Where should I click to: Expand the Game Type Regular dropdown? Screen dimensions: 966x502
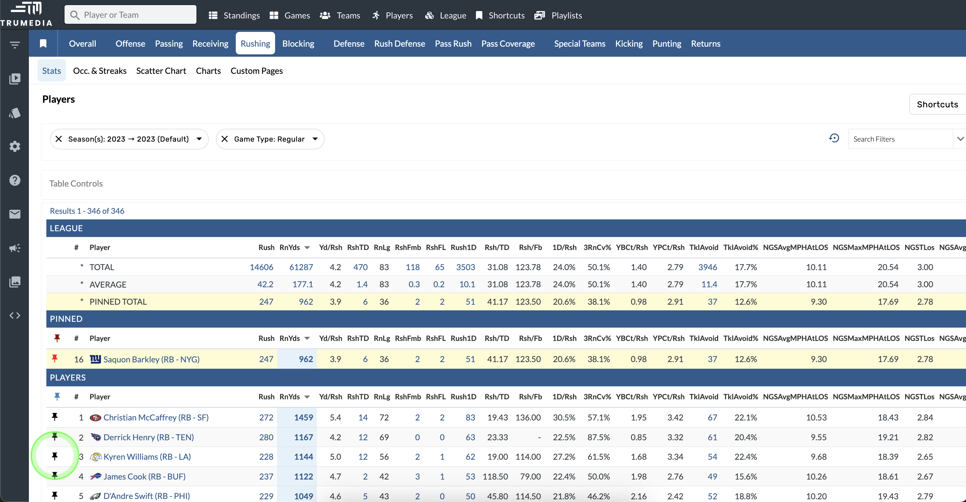(x=315, y=139)
